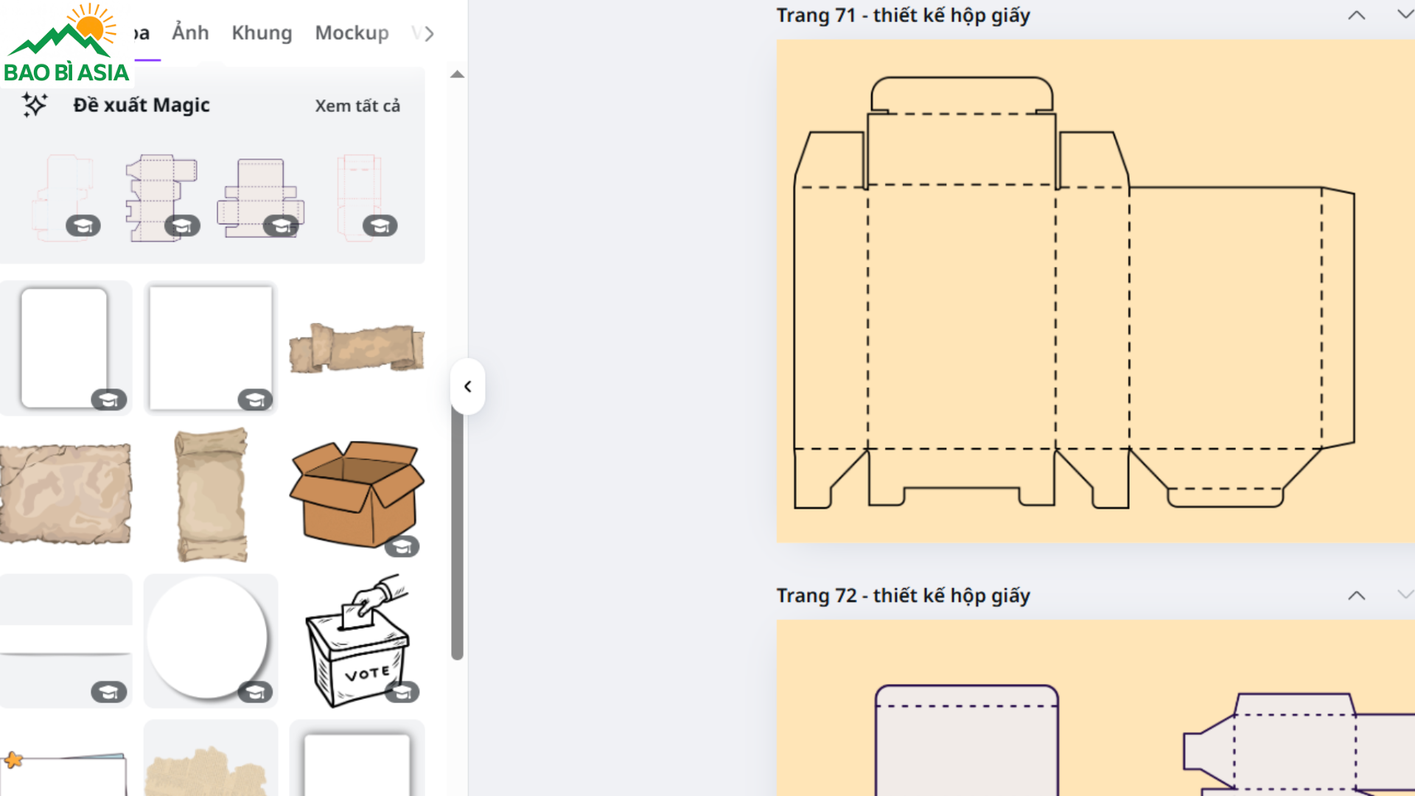This screenshot has height=796, width=1415.
Task: Click Xem tất cả link
Action: tap(357, 105)
